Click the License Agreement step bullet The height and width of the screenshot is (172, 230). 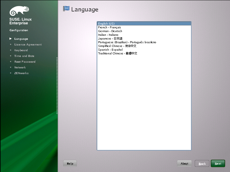11,45
